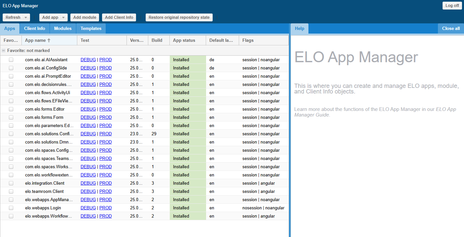Open DEBUG link for com.elo.ai.ConfigSide
The height and width of the screenshot is (237, 464).
coord(88,68)
